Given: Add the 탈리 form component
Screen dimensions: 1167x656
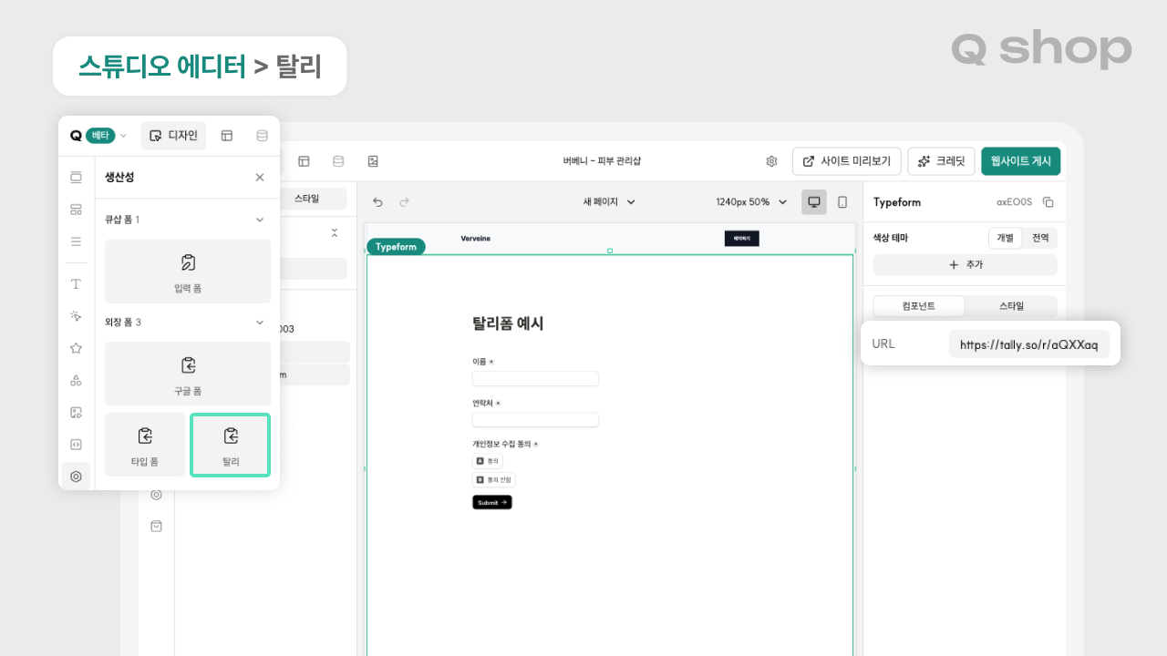Looking at the screenshot, I should point(231,445).
